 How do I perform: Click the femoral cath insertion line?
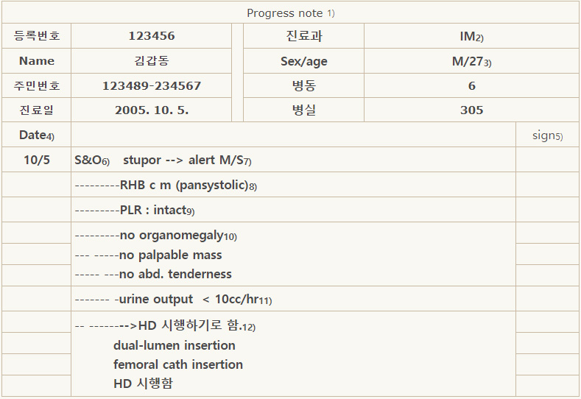(x=178, y=364)
